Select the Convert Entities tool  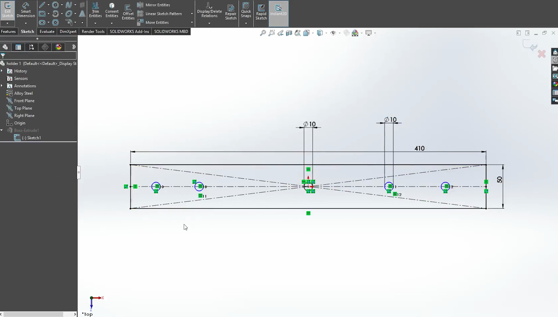112,11
